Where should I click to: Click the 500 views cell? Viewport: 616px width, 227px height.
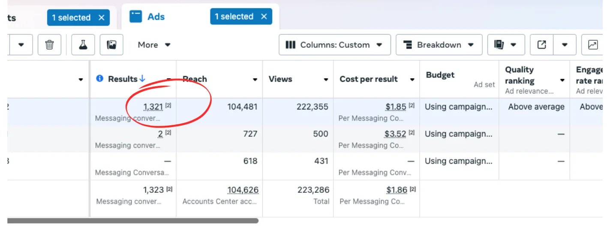point(320,134)
